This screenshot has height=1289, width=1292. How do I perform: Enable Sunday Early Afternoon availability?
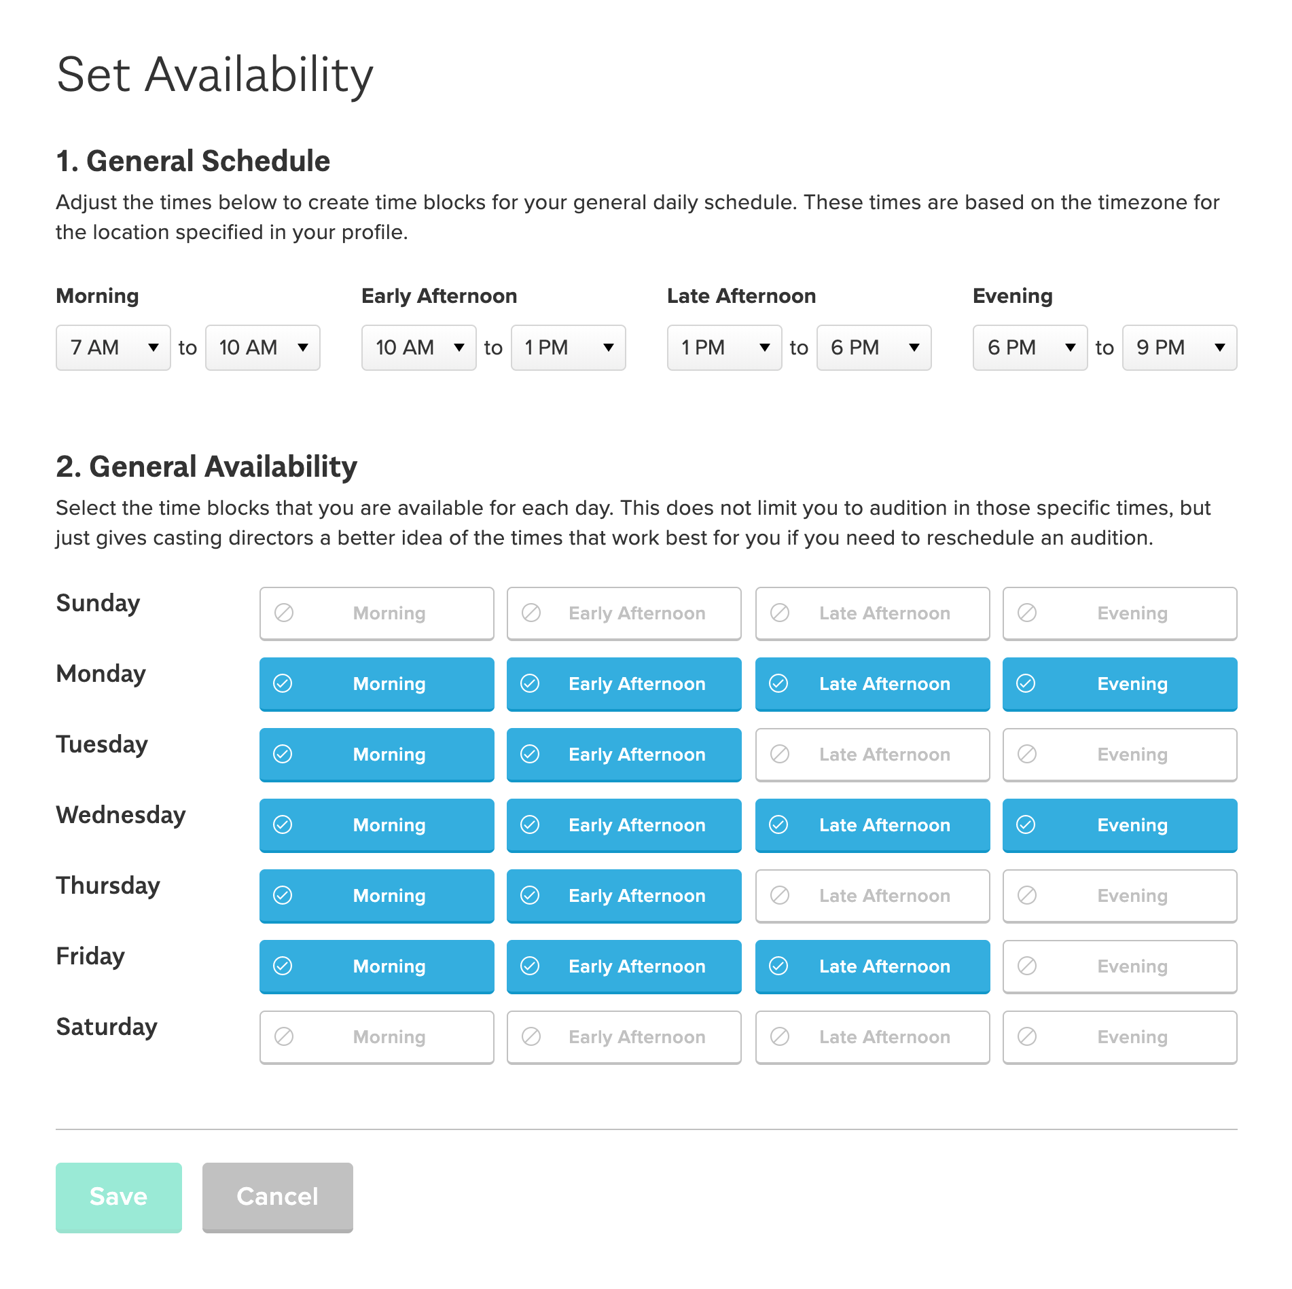click(624, 613)
